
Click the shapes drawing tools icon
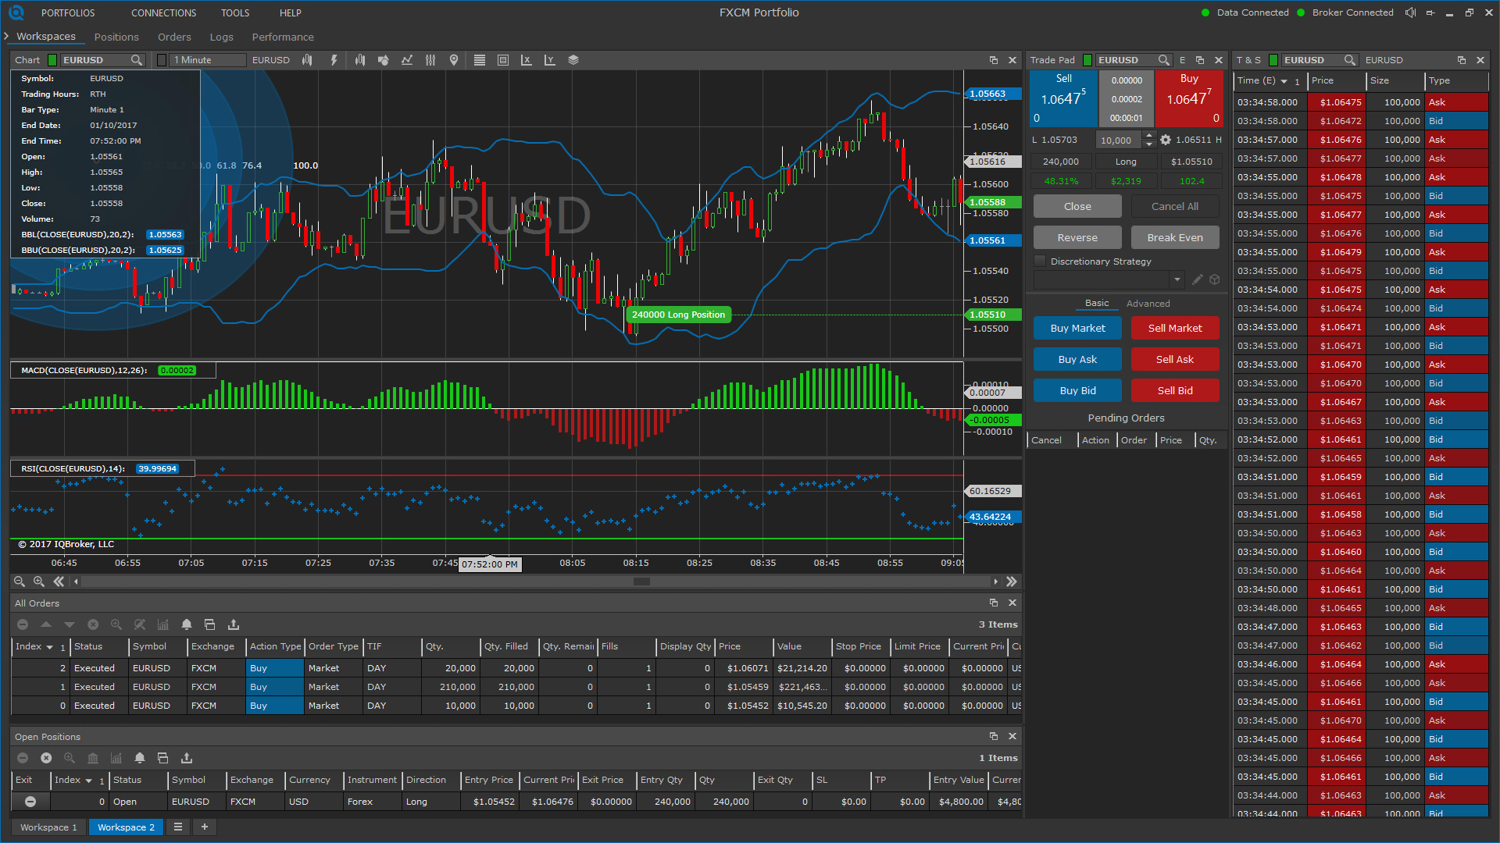click(x=383, y=60)
